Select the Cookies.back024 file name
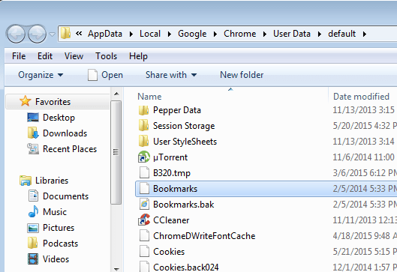The width and height of the screenshot is (397, 272). (186, 268)
